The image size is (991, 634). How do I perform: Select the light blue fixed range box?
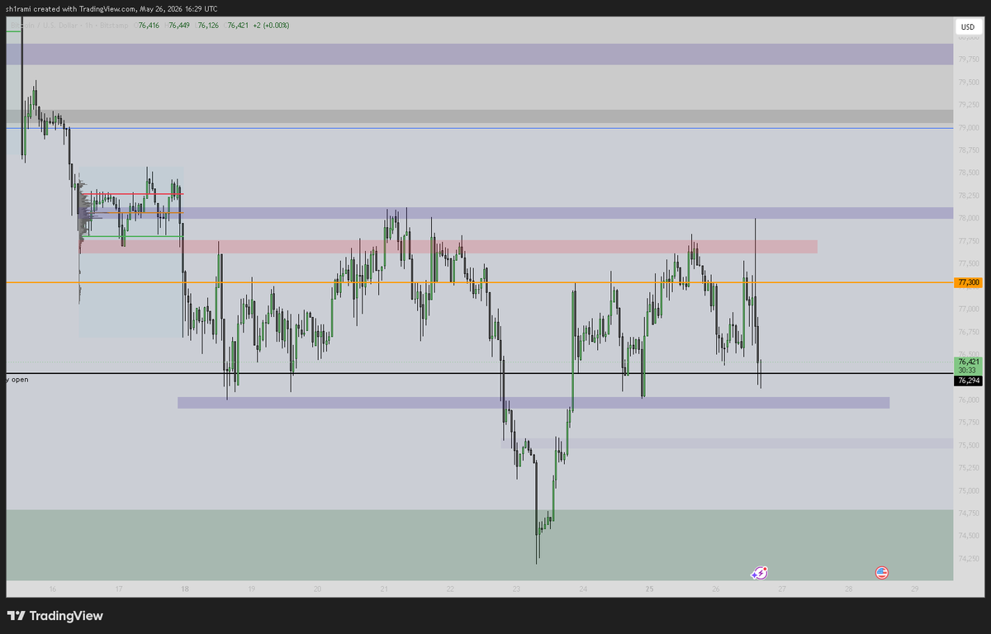[x=130, y=252]
